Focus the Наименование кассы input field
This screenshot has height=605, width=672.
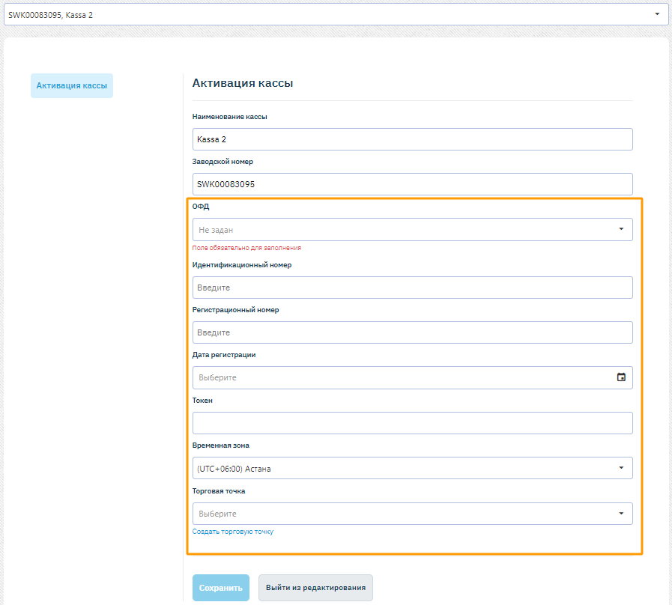[x=412, y=139]
